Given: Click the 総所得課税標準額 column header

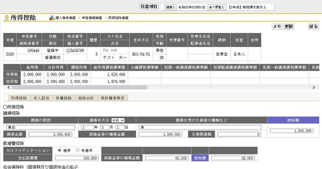Looking at the screenshot, I should pos(109,67).
